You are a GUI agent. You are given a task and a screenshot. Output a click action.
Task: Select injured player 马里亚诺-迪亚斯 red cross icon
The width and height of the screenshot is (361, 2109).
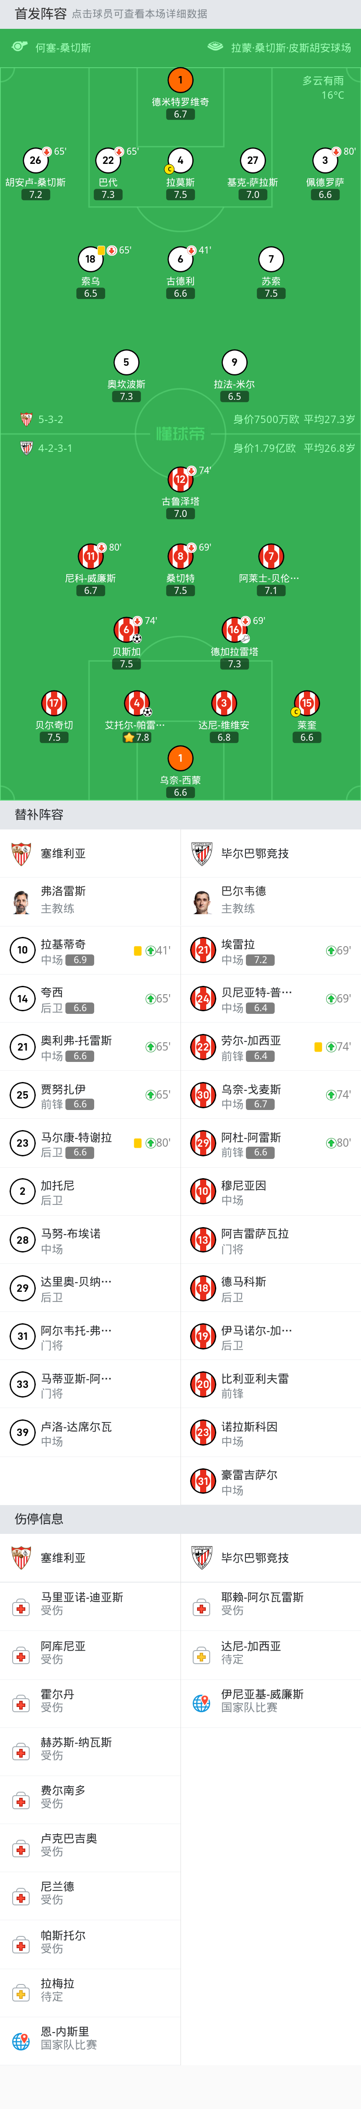(x=21, y=1608)
